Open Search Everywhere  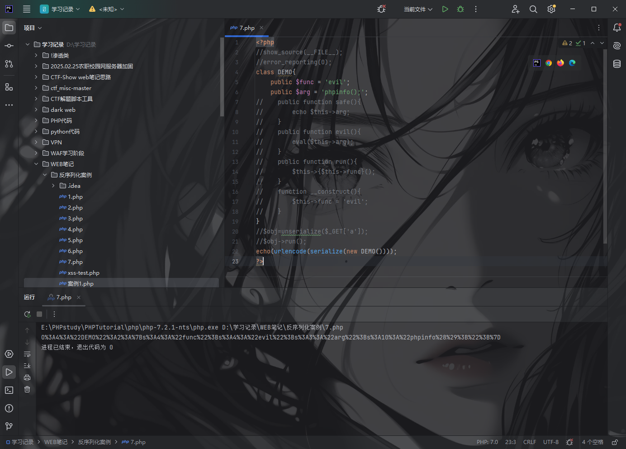pyautogui.click(x=533, y=9)
